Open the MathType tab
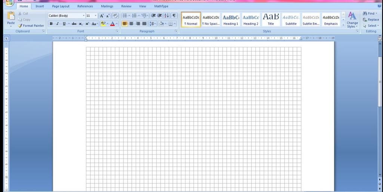Image resolution: width=383 pixels, height=192 pixels. pyautogui.click(x=161, y=6)
